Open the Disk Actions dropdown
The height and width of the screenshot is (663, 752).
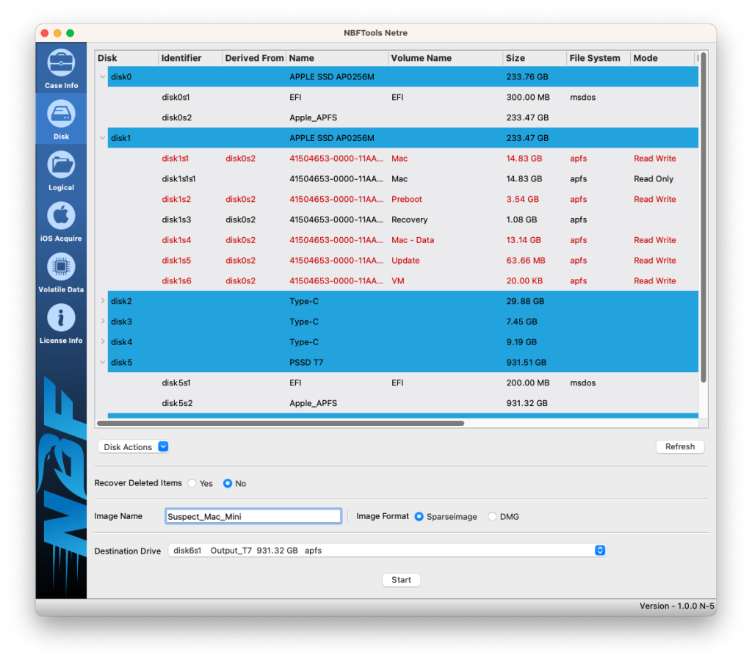pyautogui.click(x=134, y=446)
